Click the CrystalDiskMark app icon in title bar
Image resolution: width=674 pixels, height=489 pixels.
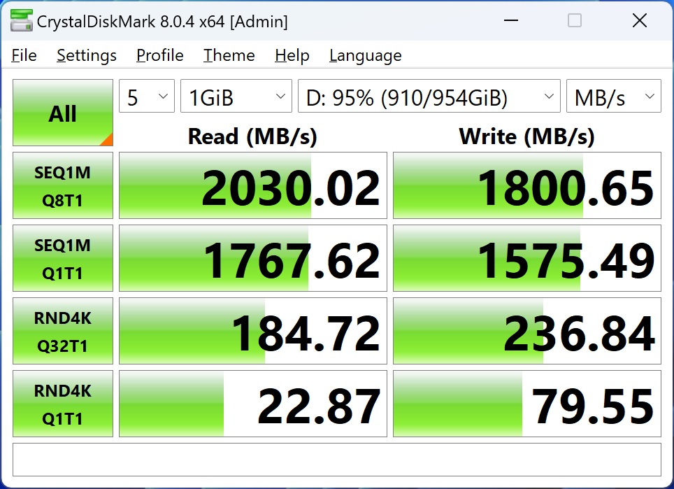coord(22,20)
